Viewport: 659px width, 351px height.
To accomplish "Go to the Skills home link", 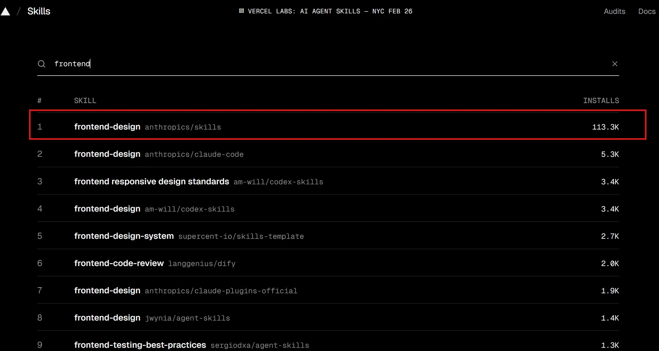I will coord(39,11).
